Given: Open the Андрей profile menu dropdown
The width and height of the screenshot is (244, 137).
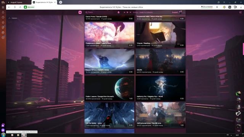Looking at the screenshot, I should click(x=178, y=12).
